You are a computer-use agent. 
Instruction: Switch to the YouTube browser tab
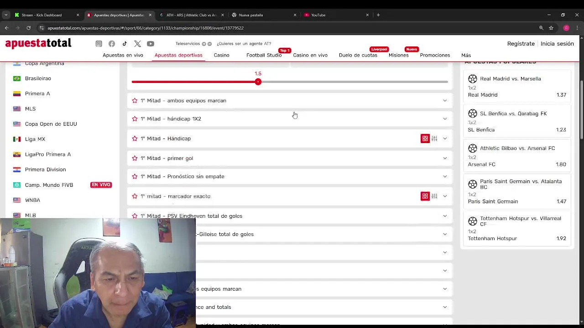point(337,15)
